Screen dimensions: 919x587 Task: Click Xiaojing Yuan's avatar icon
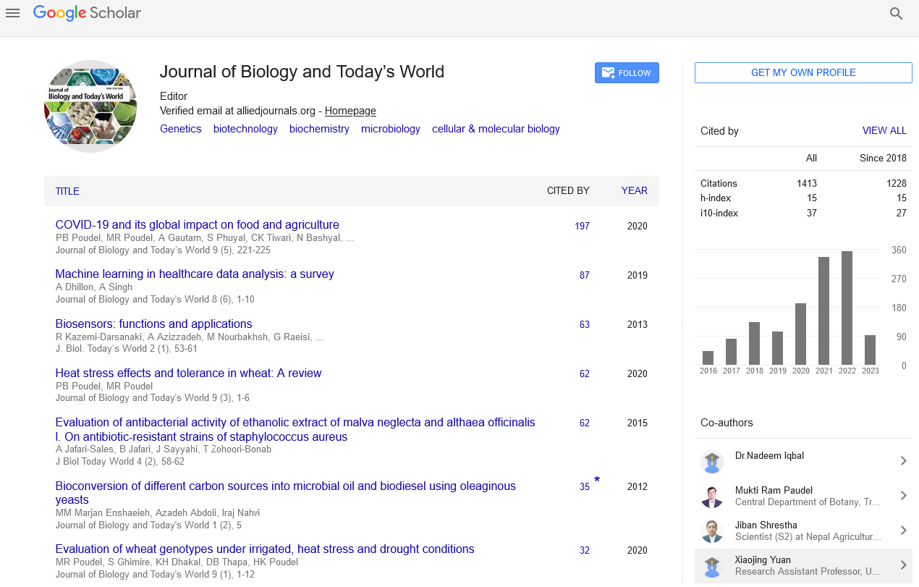click(x=712, y=566)
